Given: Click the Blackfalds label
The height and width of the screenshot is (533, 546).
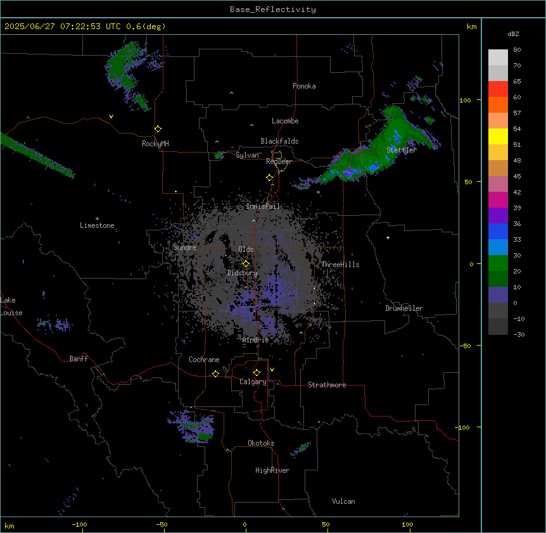Looking at the screenshot, I should click(x=279, y=141).
